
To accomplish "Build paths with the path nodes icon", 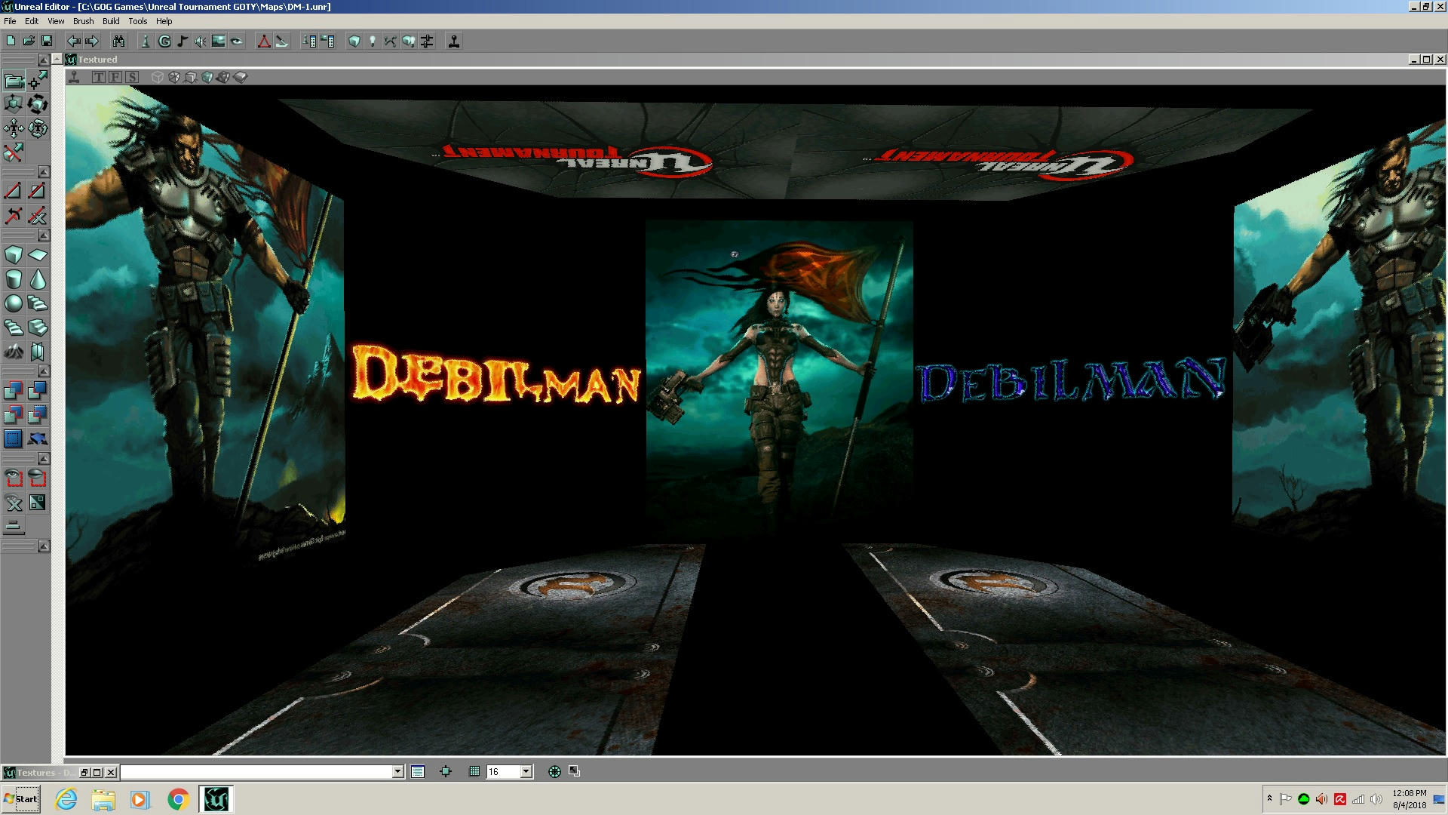I will click(x=391, y=41).
